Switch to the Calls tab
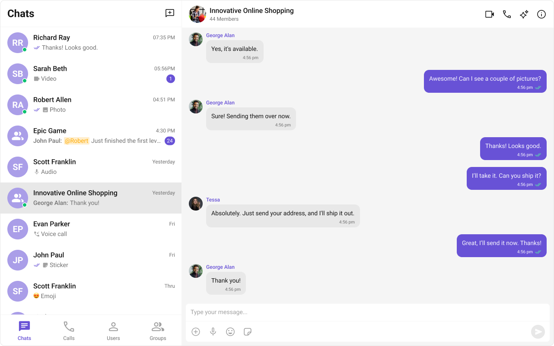This screenshot has width=554, height=346. click(69, 330)
